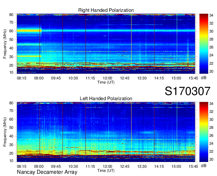Click the 32 dB value on Left Handed colorbar
This screenshot has width=217, height=176.
click(211, 112)
